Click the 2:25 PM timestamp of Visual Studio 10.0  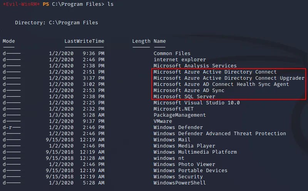click(x=94, y=102)
